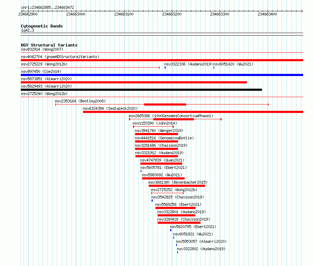Click the blue nsv3542815 insertion marker
Screen dimensions: 313x266
click(152, 201)
